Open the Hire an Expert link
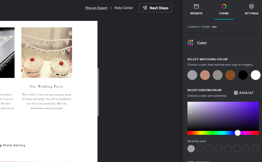Image resolution: width=262 pixels, height=162 pixels. click(x=96, y=8)
